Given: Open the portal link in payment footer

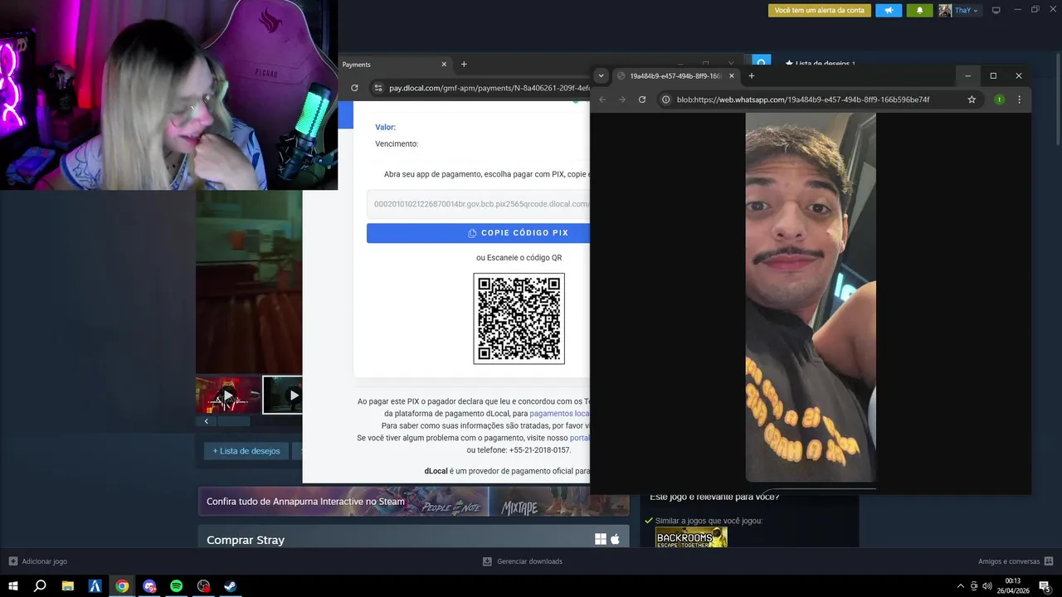Looking at the screenshot, I should [579, 438].
